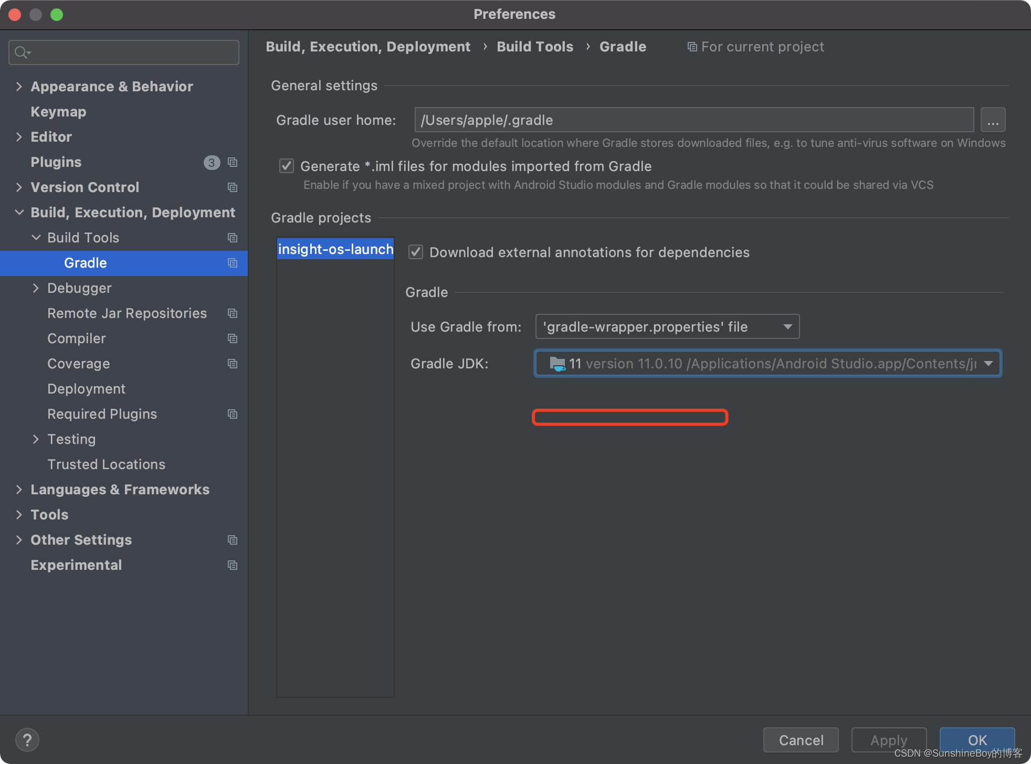The width and height of the screenshot is (1031, 764).
Task: Expand the Languages & Frameworks section
Action: (19, 490)
